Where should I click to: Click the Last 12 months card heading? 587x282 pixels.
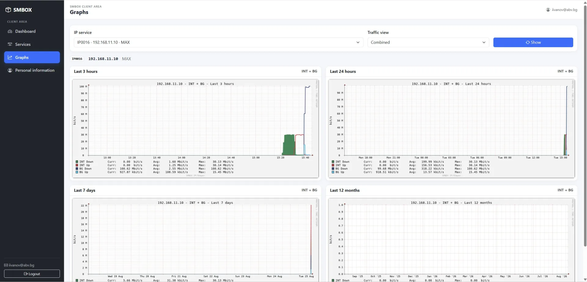click(345, 190)
